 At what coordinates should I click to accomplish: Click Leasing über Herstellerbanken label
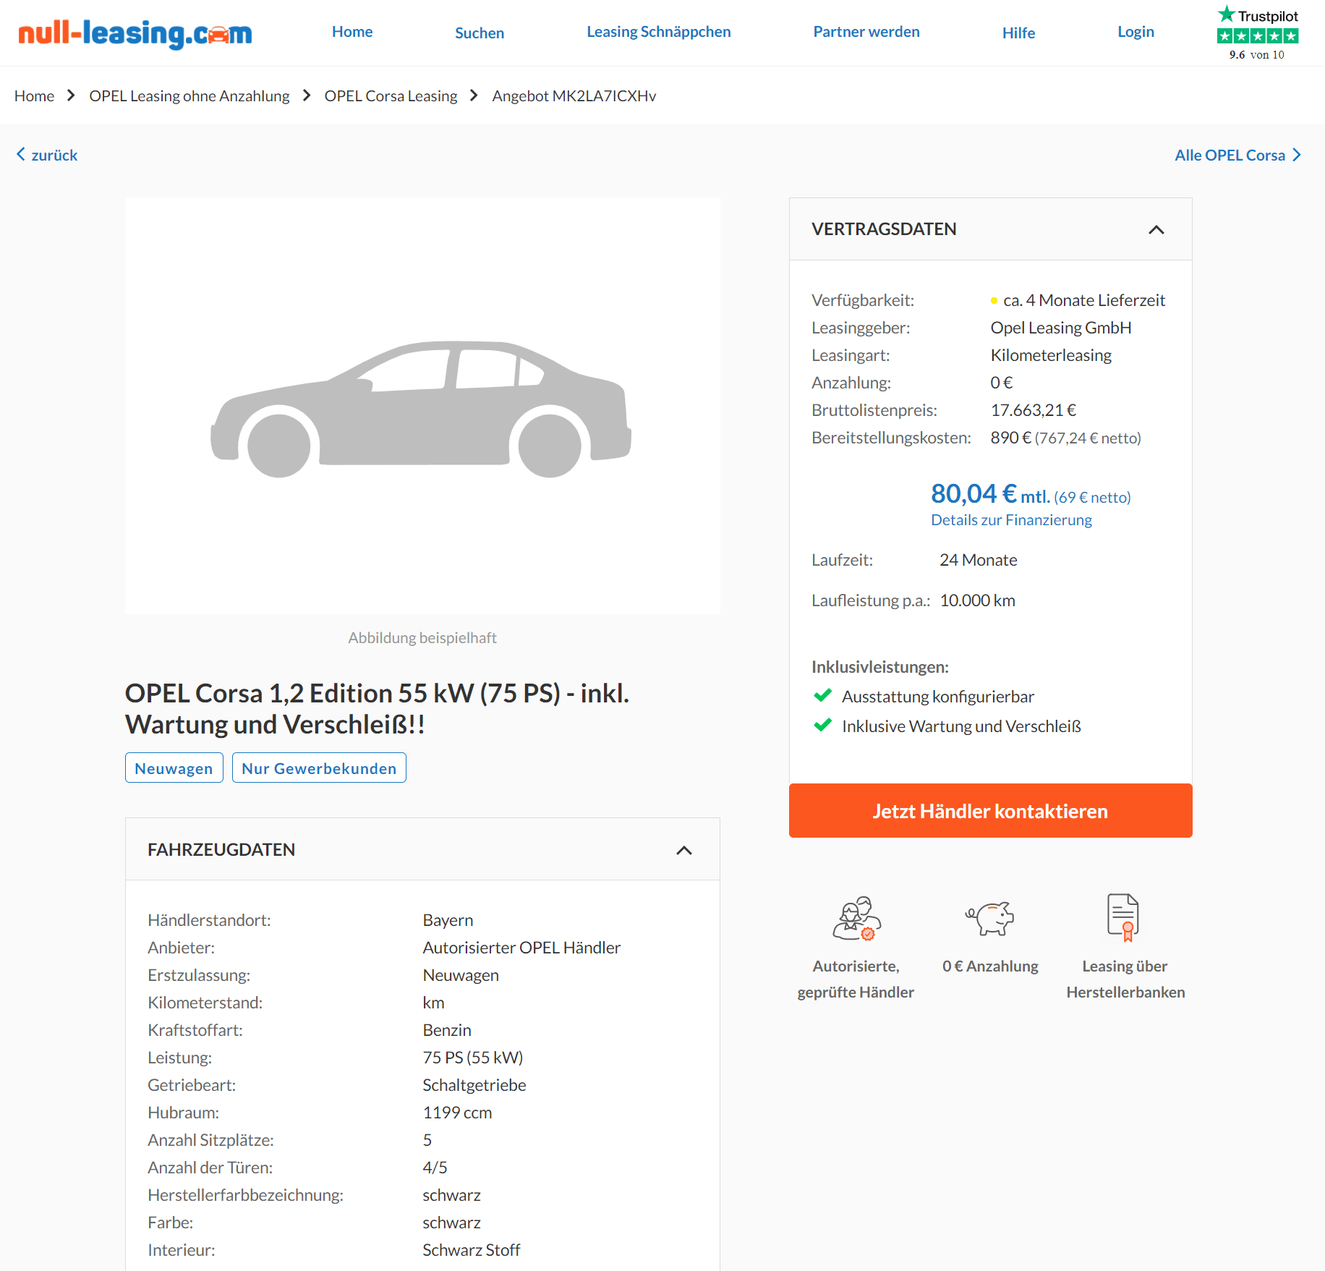pos(1125,979)
